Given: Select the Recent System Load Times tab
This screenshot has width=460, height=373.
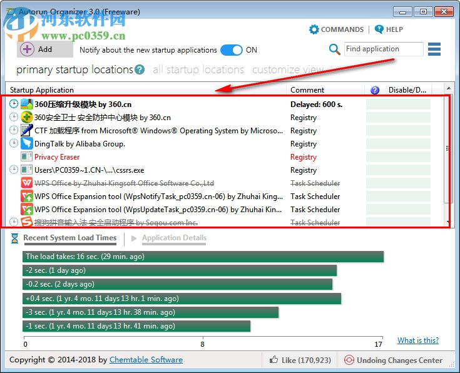Looking at the screenshot, I should [70, 238].
